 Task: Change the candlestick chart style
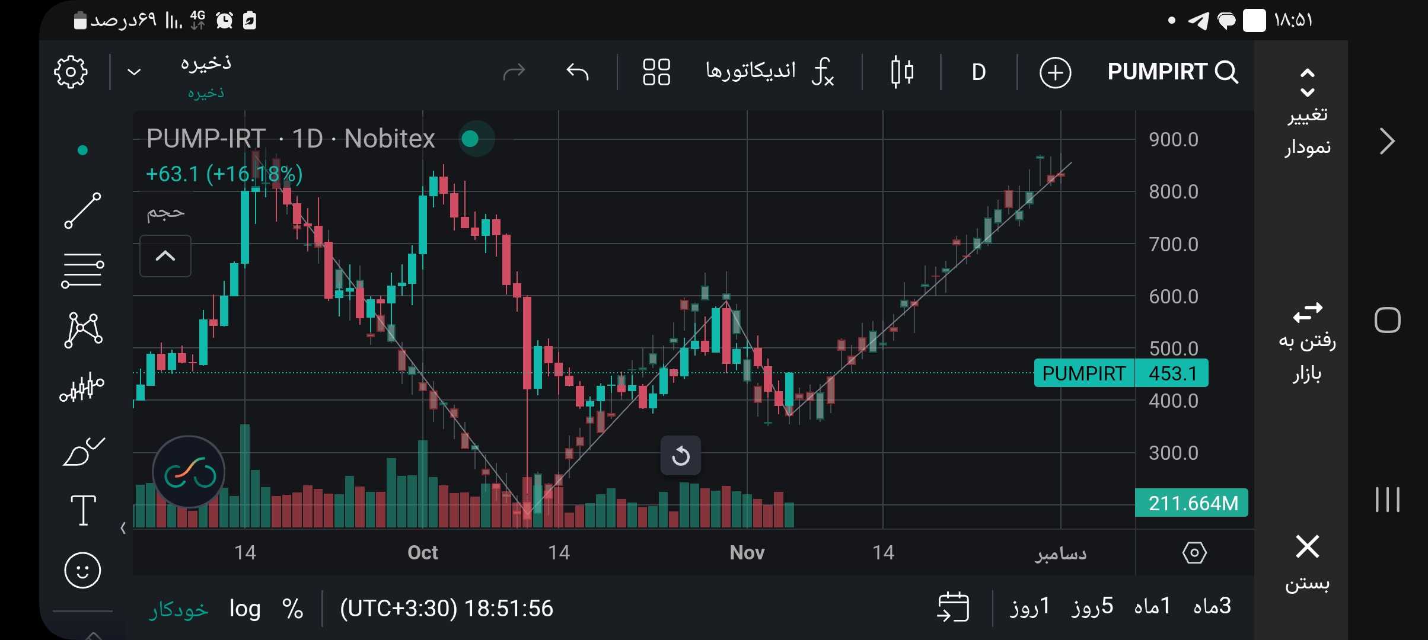click(902, 72)
